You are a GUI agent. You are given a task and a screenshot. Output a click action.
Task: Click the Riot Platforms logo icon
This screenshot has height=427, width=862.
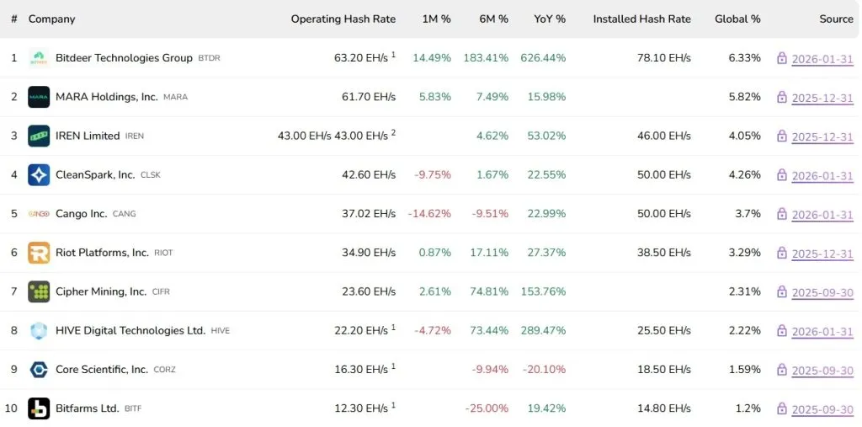click(x=39, y=253)
